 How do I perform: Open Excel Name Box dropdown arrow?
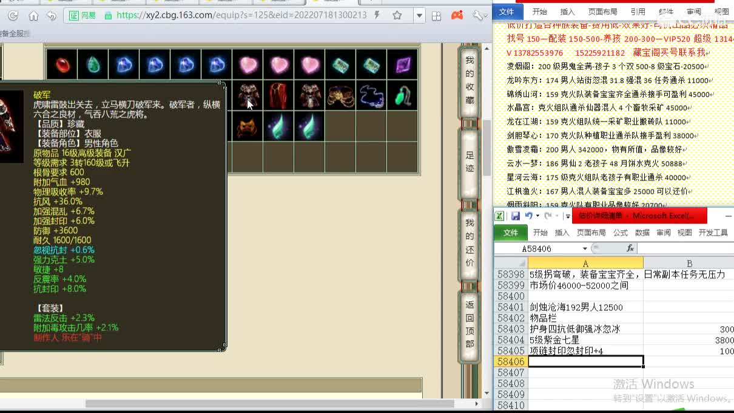coord(585,248)
